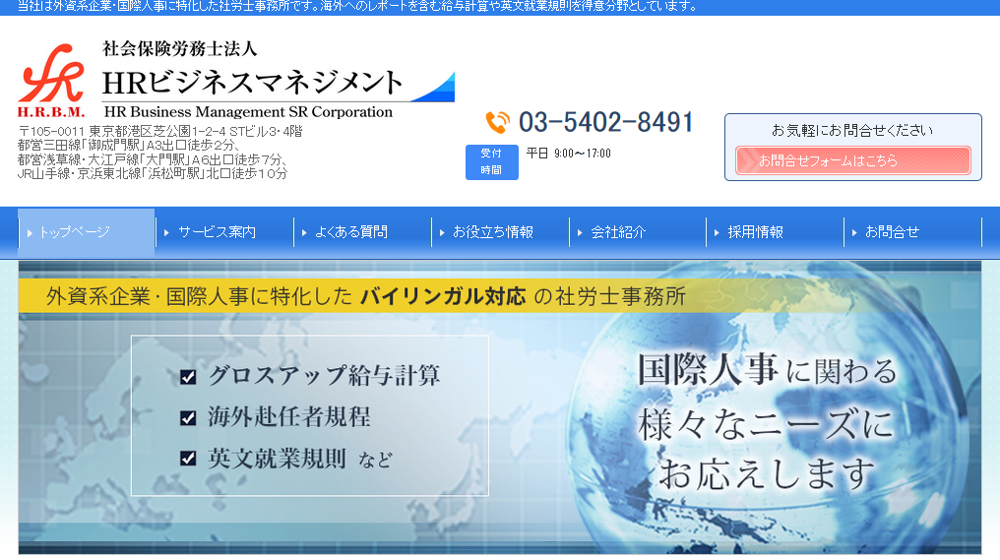
Task: Click the checkmark beside グロスアップ給与計算
Action: [x=188, y=377]
